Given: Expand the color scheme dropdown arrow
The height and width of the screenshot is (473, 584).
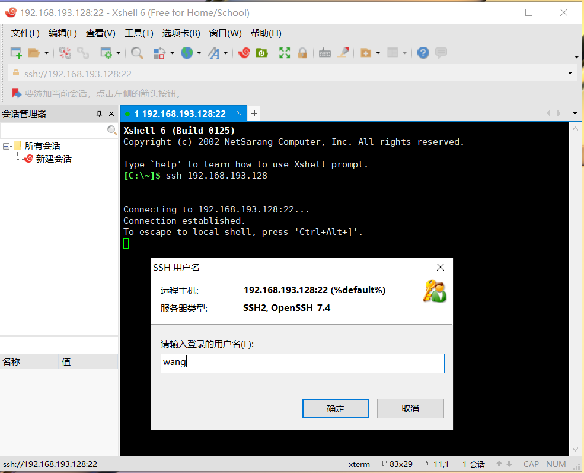Looking at the screenshot, I should [172, 53].
